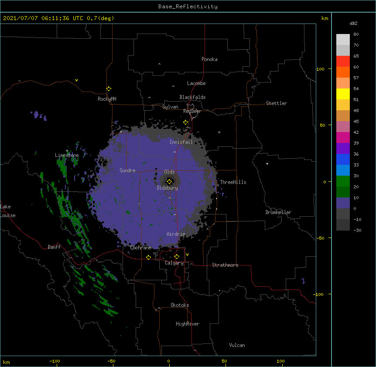Image resolution: width=376 pixels, height=367 pixels.
Task: Click the yellow diamond marker near RockyMH
Action: (x=109, y=89)
